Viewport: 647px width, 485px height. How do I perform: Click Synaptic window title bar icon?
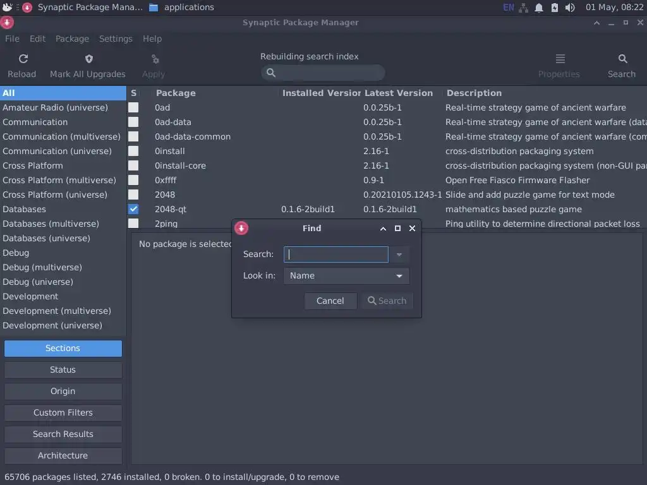pyautogui.click(x=7, y=22)
